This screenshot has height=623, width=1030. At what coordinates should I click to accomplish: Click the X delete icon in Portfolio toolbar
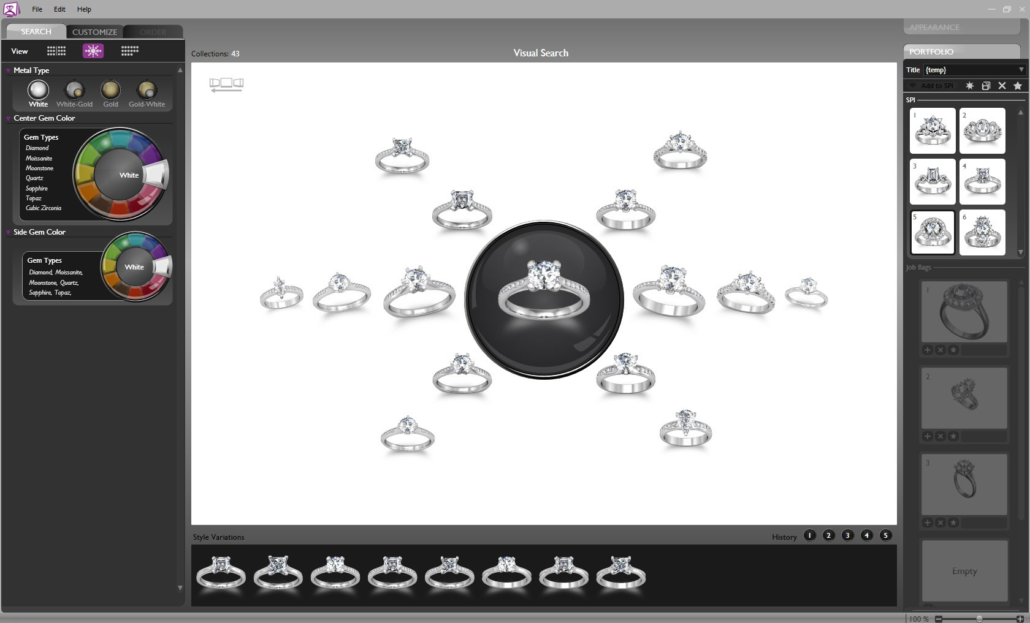[x=1002, y=86]
